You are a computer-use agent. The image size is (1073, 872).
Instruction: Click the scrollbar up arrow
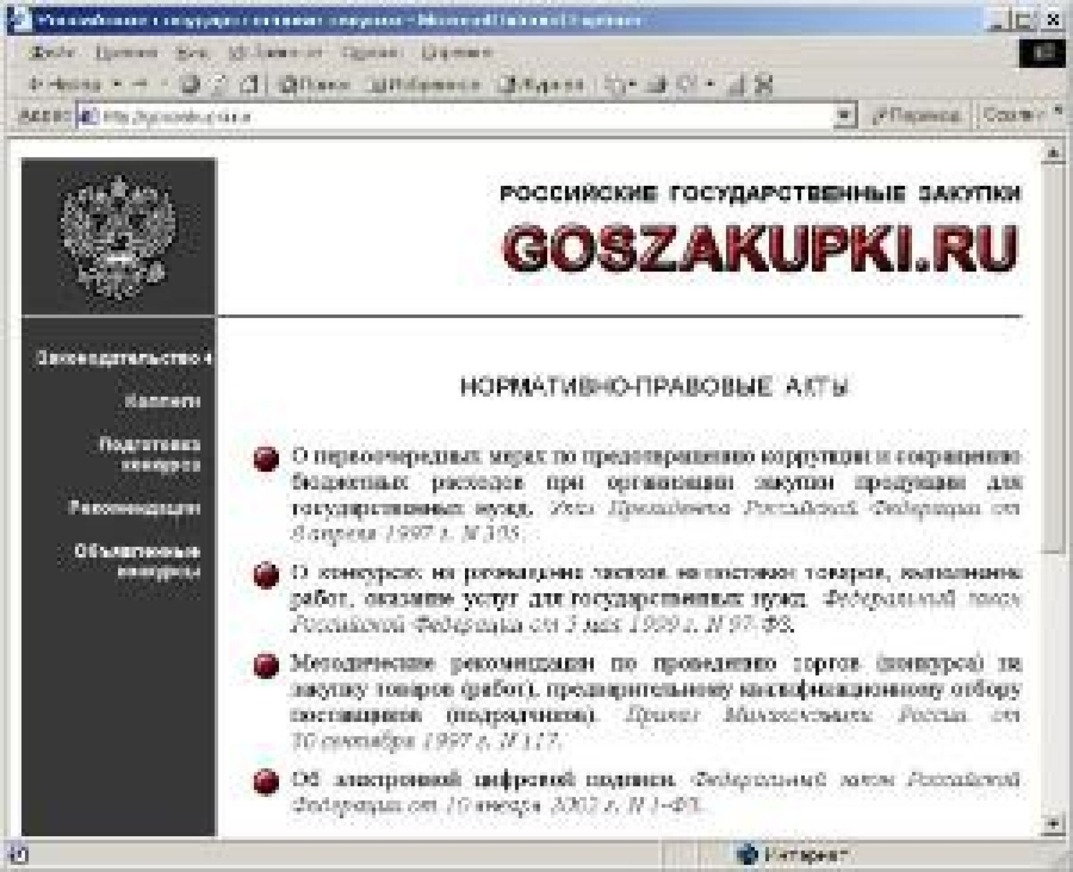click(x=1053, y=153)
